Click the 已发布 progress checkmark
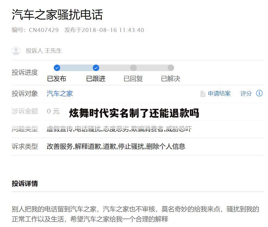The image size is (268, 227). 57,68
